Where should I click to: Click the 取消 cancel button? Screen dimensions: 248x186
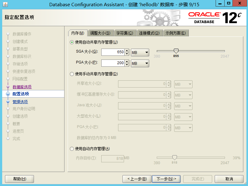[229, 179]
